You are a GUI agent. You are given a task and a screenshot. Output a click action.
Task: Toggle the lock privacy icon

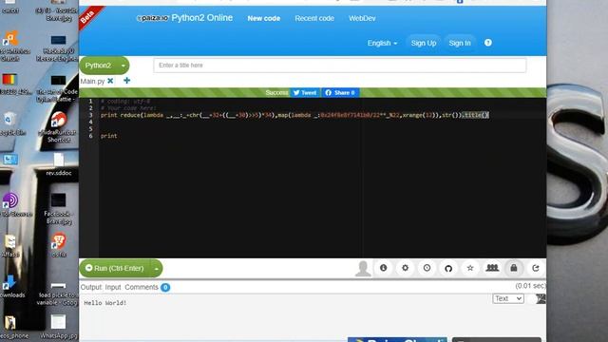pyautogui.click(x=514, y=268)
